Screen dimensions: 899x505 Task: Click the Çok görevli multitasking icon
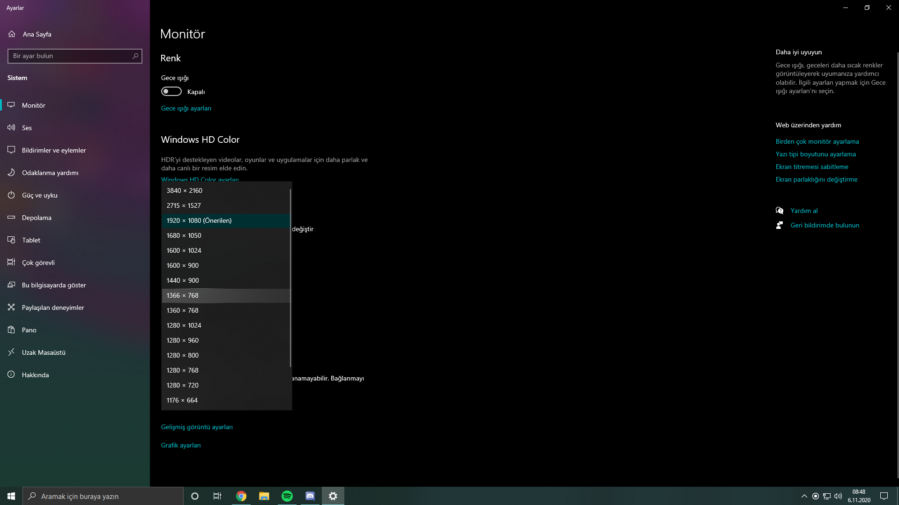(11, 263)
